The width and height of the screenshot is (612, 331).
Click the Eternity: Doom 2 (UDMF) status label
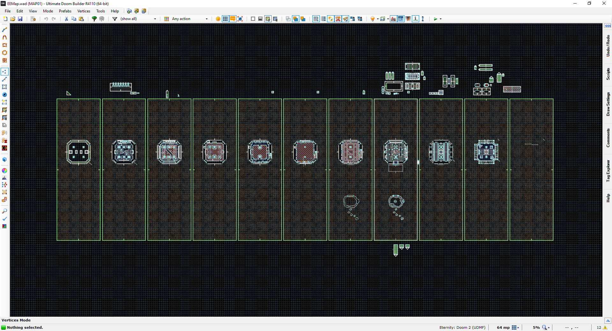[x=462, y=327]
